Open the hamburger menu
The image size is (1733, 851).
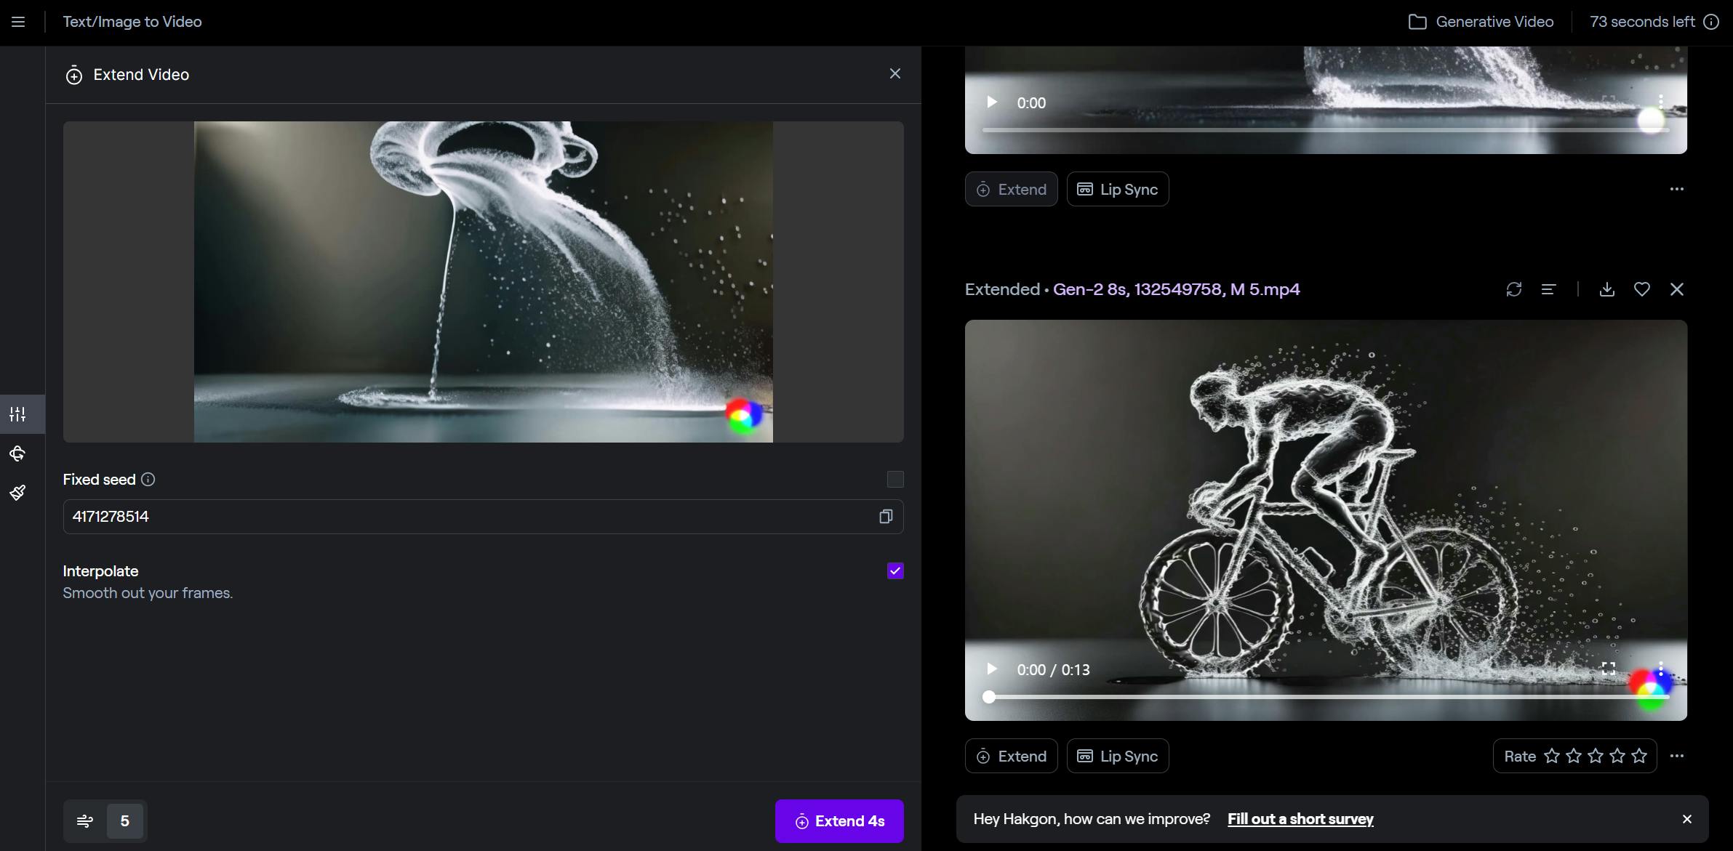[x=18, y=22]
